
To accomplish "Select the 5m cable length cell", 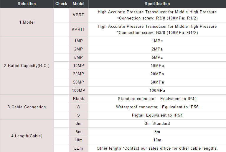I will pos(79,132).
